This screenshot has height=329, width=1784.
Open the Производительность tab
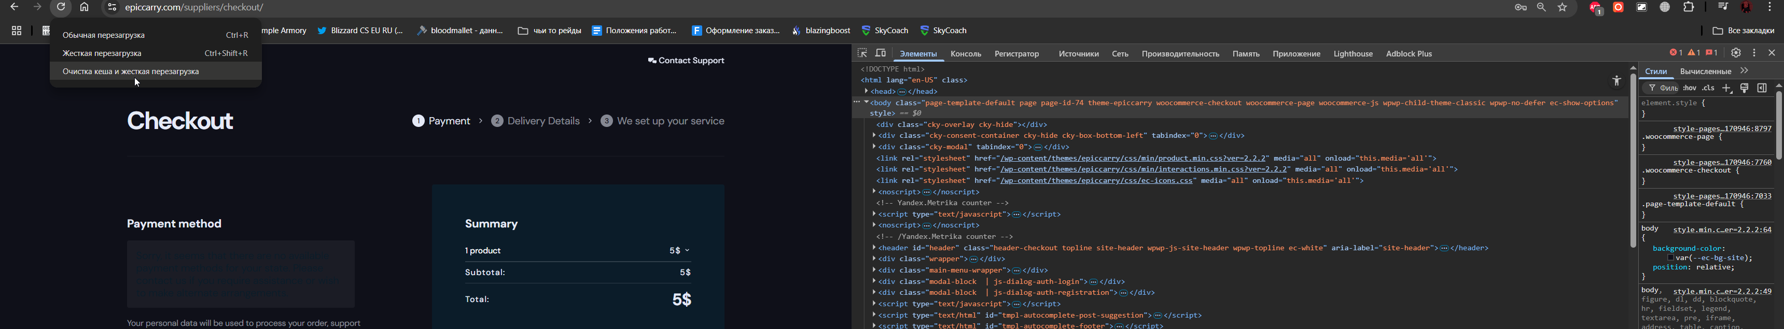1180,54
